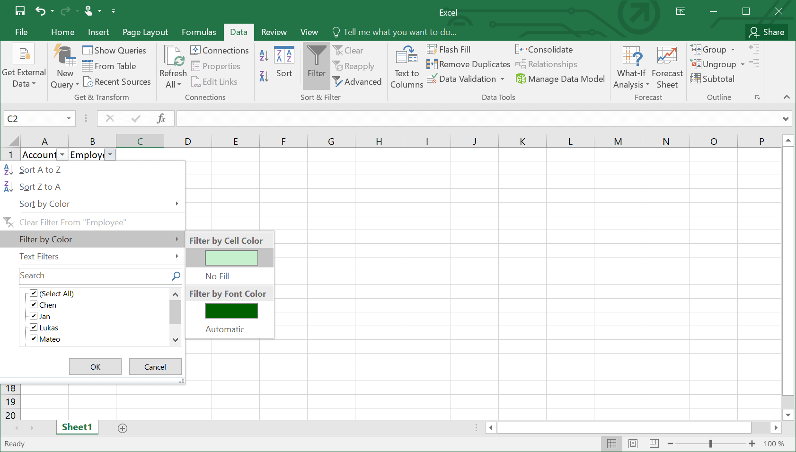
Task: Select the light green cell color swatch
Action: pos(231,257)
